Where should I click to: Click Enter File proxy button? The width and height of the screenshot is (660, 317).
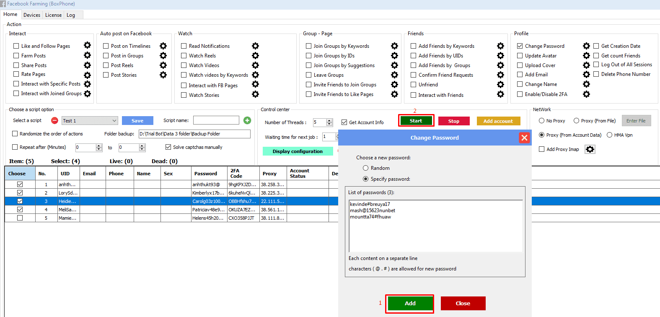(636, 121)
